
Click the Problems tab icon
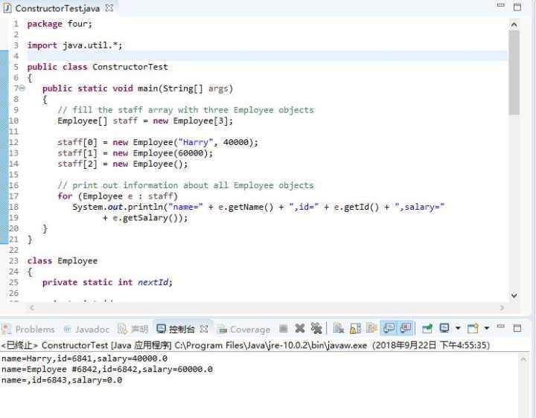tap(6, 329)
